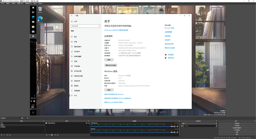
Task: Expand hidden tray icons chevron on captured taskbar
Action: pyautogui.click(x=34, y=96)
